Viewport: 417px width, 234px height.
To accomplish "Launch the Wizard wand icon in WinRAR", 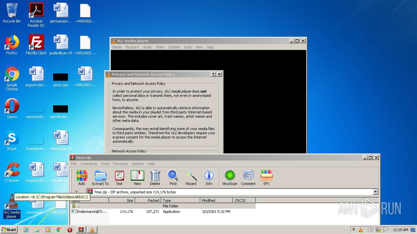I will (191, 178).
